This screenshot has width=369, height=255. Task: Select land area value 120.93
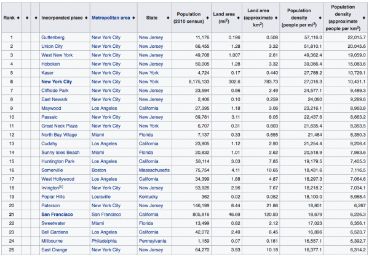(271, 215)
